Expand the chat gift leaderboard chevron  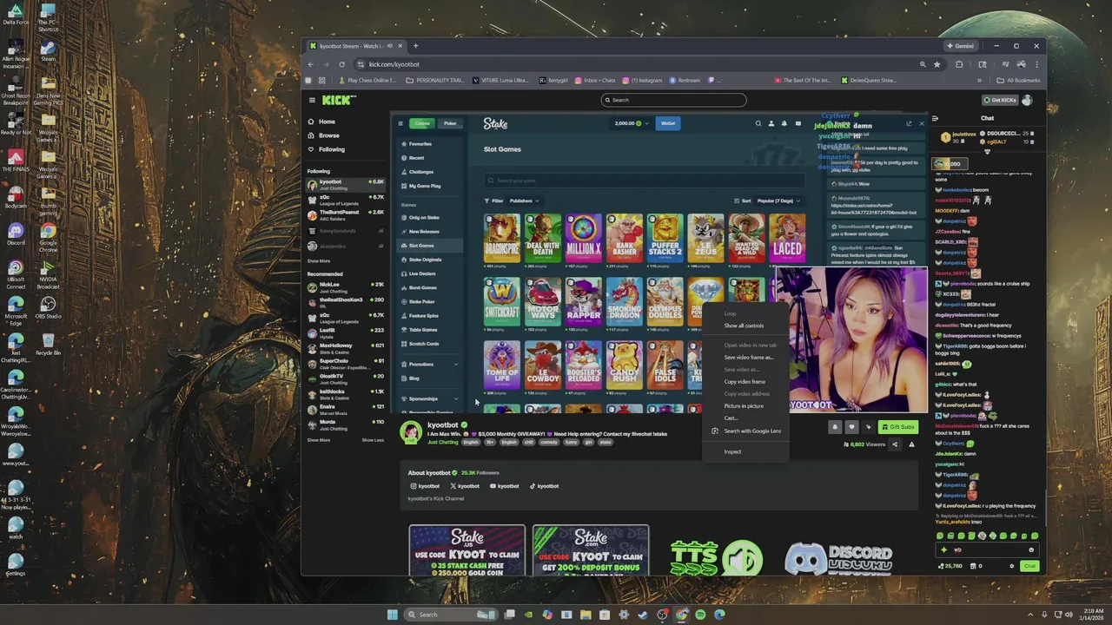click(x=987, y=151)
